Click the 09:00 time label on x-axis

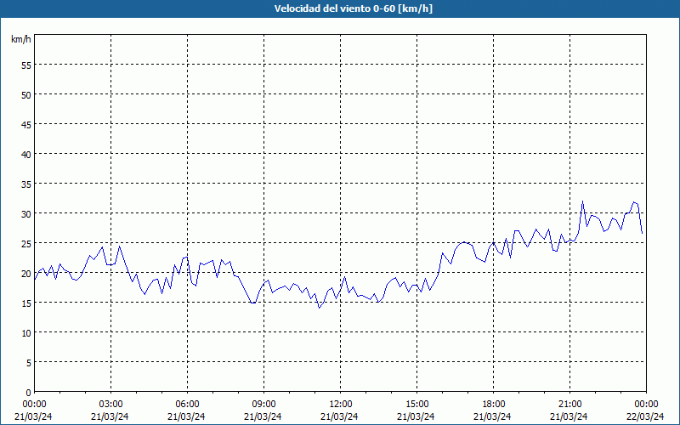coord(263,405)
